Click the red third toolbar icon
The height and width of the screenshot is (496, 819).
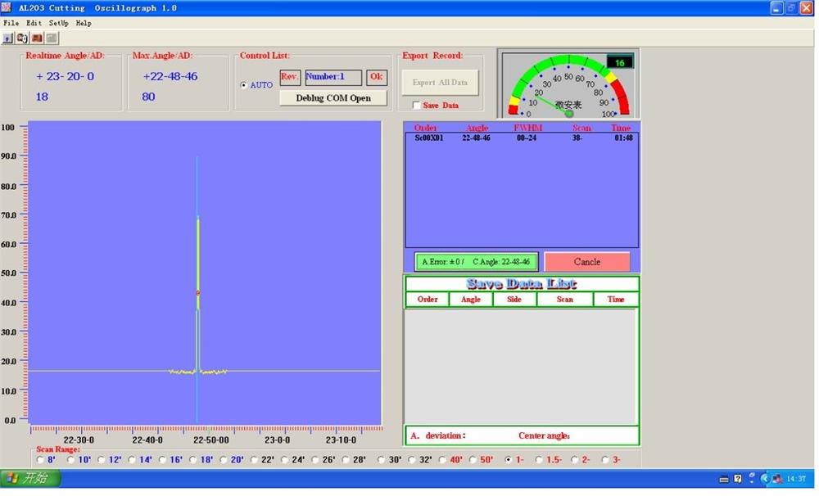pos(37,38)
